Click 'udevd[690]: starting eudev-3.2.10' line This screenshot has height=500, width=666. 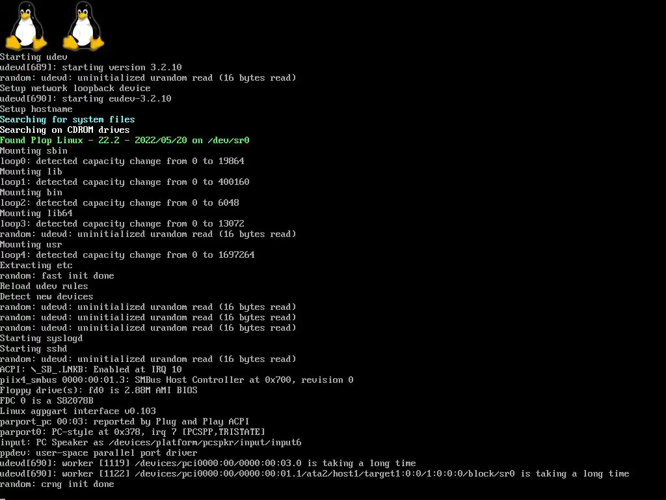(86, 99)
